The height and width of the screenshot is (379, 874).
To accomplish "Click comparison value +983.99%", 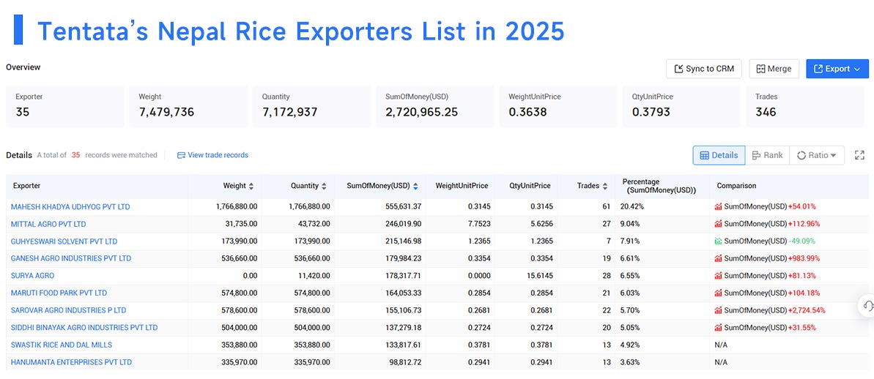I will [x=804, y=259].
